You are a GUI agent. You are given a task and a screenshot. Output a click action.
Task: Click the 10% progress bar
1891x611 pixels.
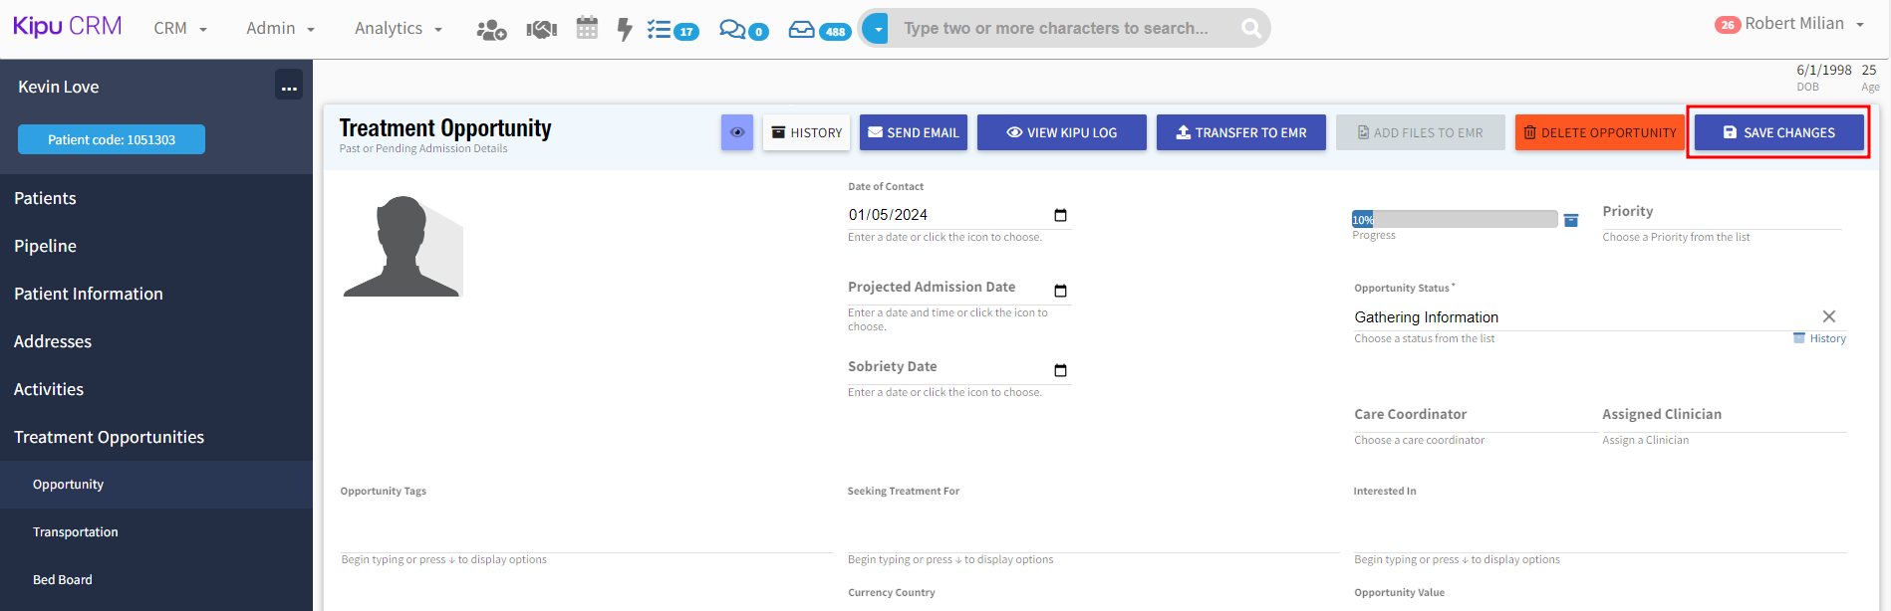(1454, 219)
